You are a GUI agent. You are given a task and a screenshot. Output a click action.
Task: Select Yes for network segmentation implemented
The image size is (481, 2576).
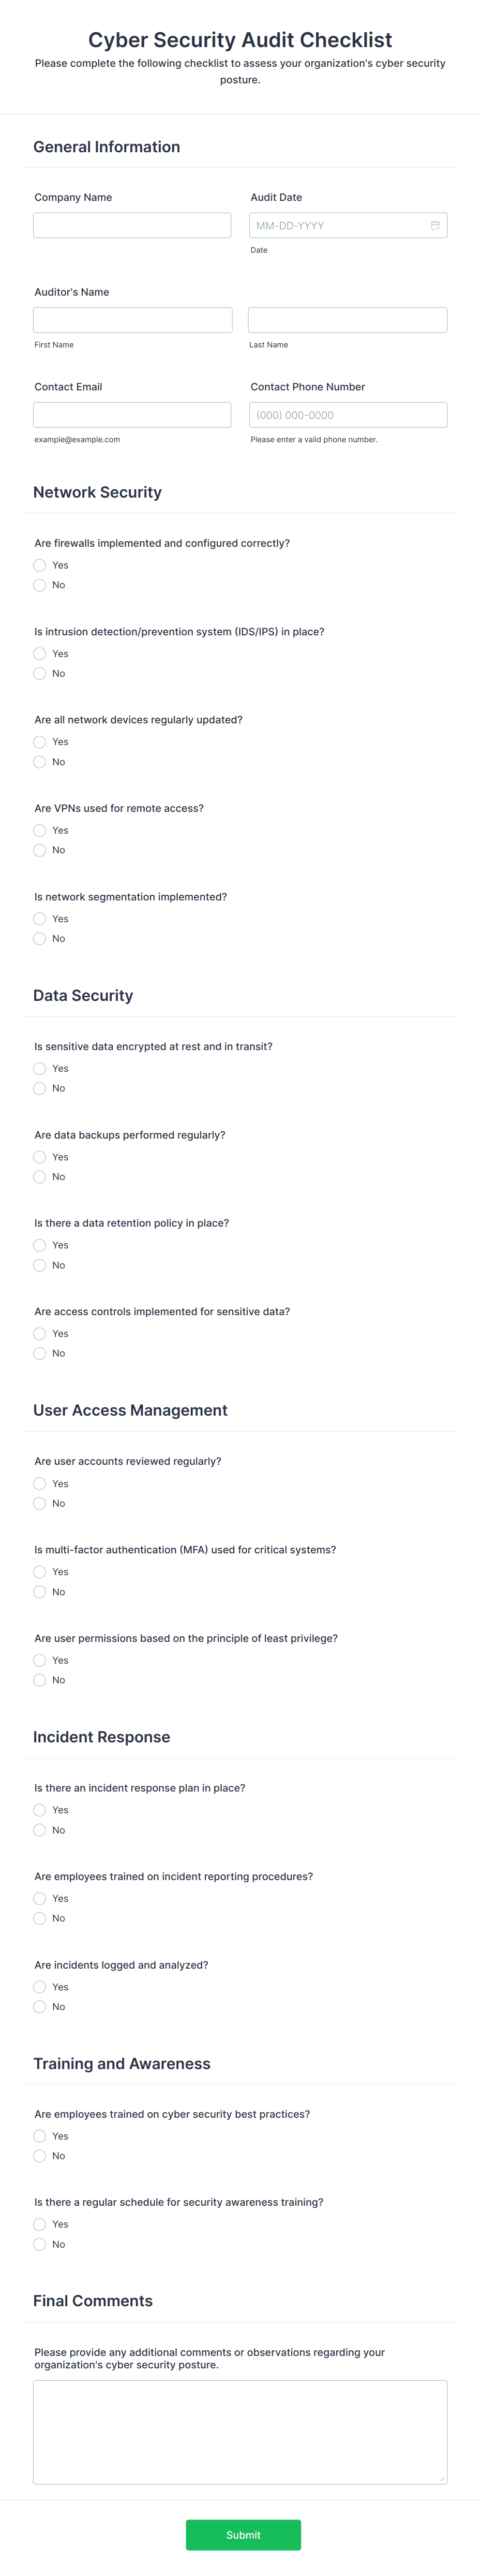click(x=39, y=918)
